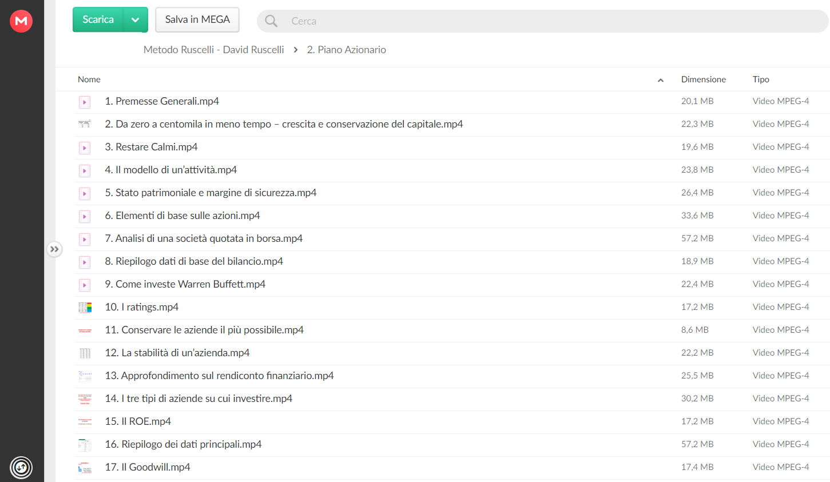
Task: Sort by the Dimensione column header
Action: click(x=703, y=79)
